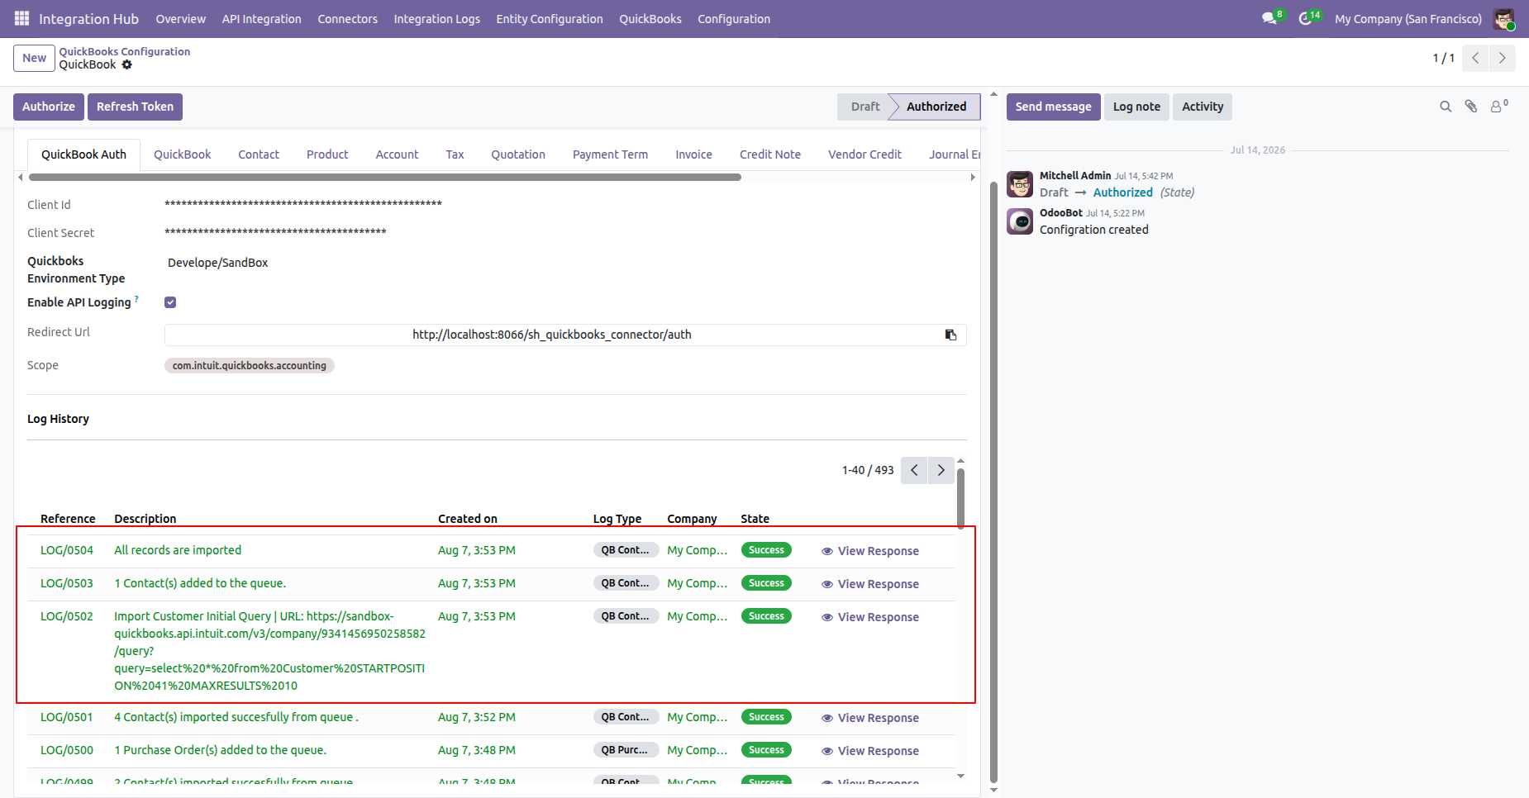Viewport: 1529px width, 798px height.
Task: View Response for LOG/0500
Action: click(x=870, y=751)
